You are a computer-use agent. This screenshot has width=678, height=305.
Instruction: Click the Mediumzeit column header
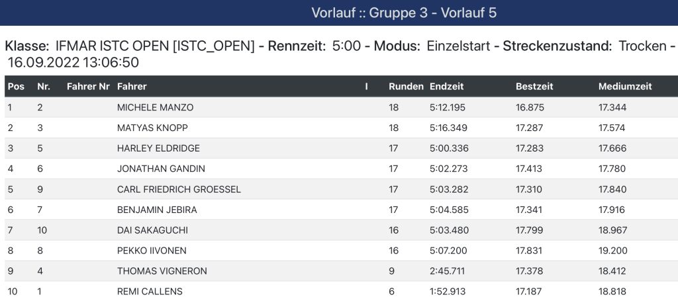coord(625,87)
